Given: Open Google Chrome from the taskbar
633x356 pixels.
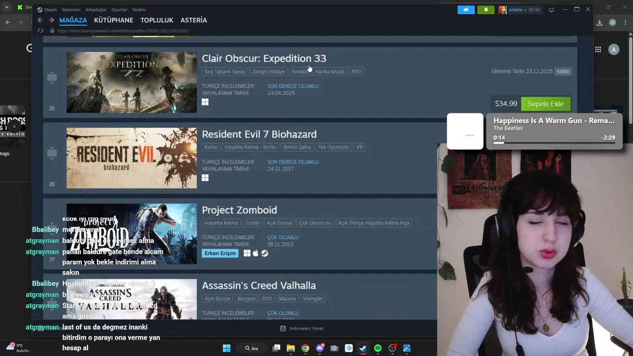Looking at the screenshot, I should coord(305,348).
